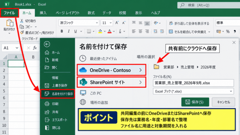Screen dimensions: 240x135
Task: Select エクスポート in the backstage menu
Action: click(x=56, y=120)
